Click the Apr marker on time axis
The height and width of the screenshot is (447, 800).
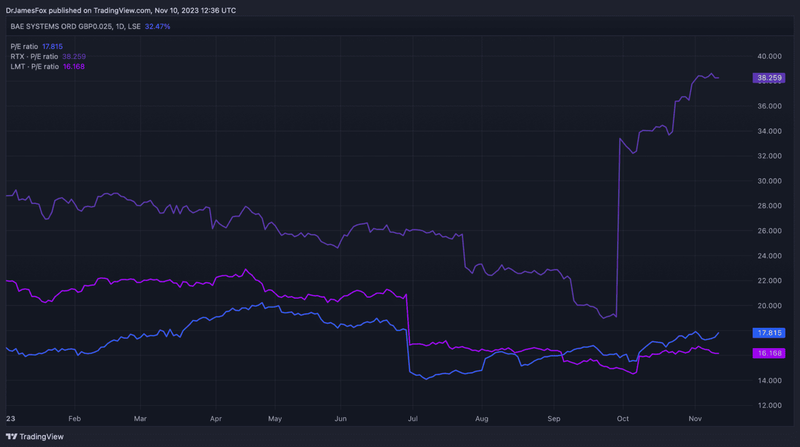point(216,419)
